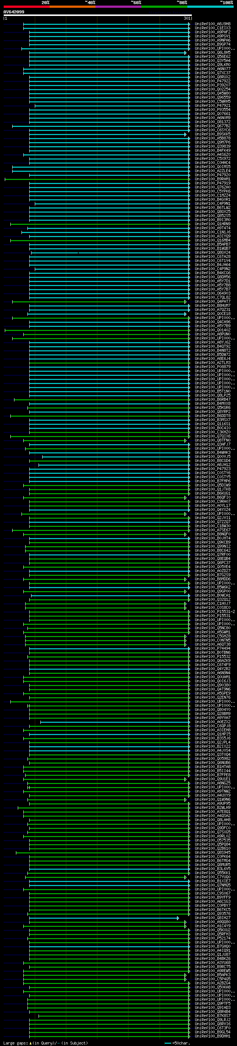Click the red 20% identity legend bar

26,7
